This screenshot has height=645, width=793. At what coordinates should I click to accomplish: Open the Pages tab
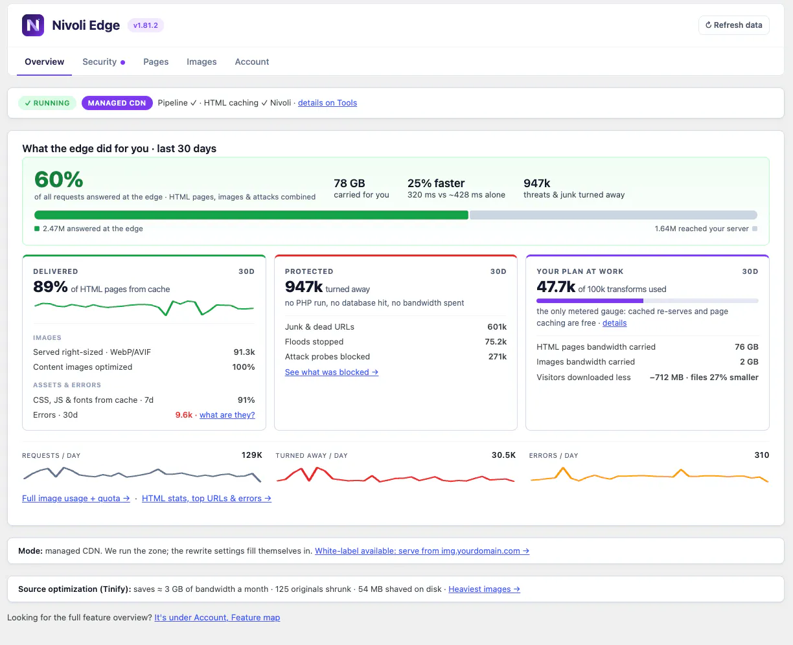156,62
